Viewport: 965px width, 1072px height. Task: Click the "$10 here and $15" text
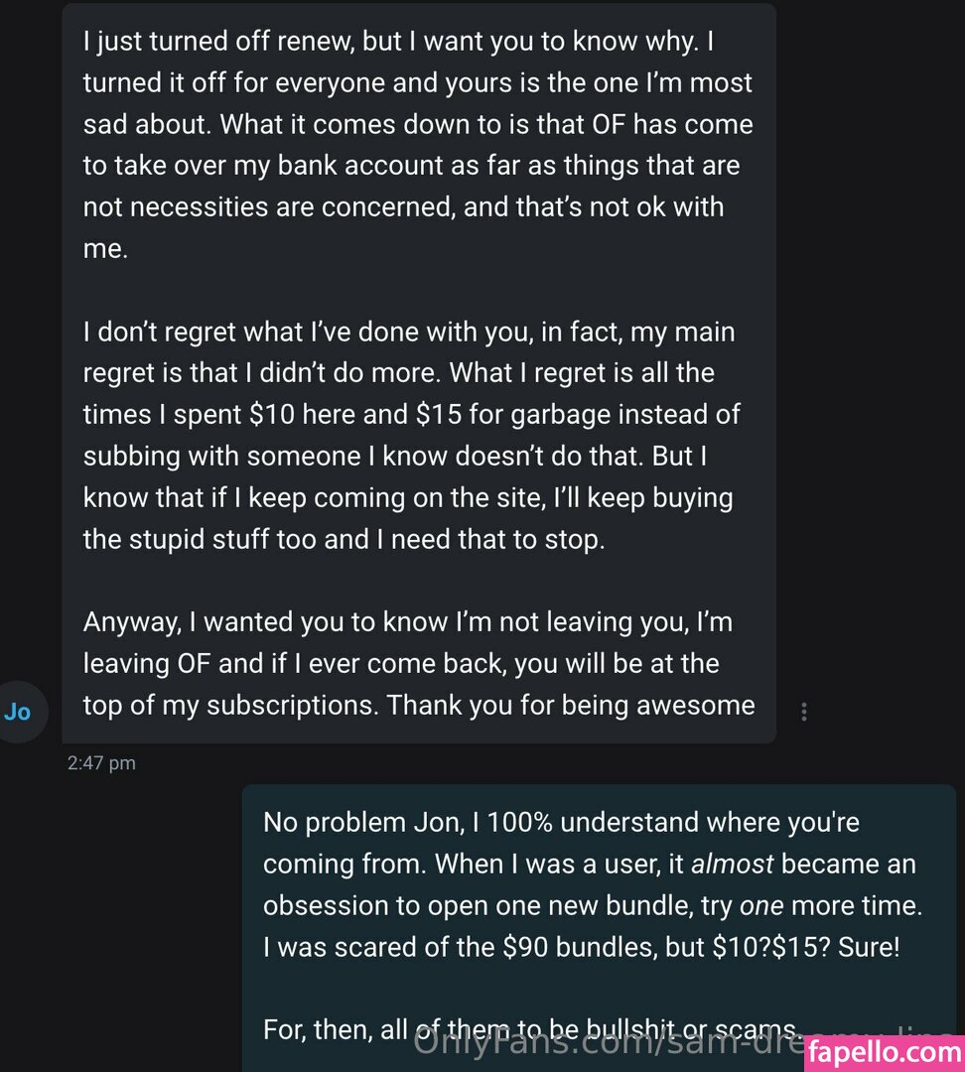click(353, 415)
